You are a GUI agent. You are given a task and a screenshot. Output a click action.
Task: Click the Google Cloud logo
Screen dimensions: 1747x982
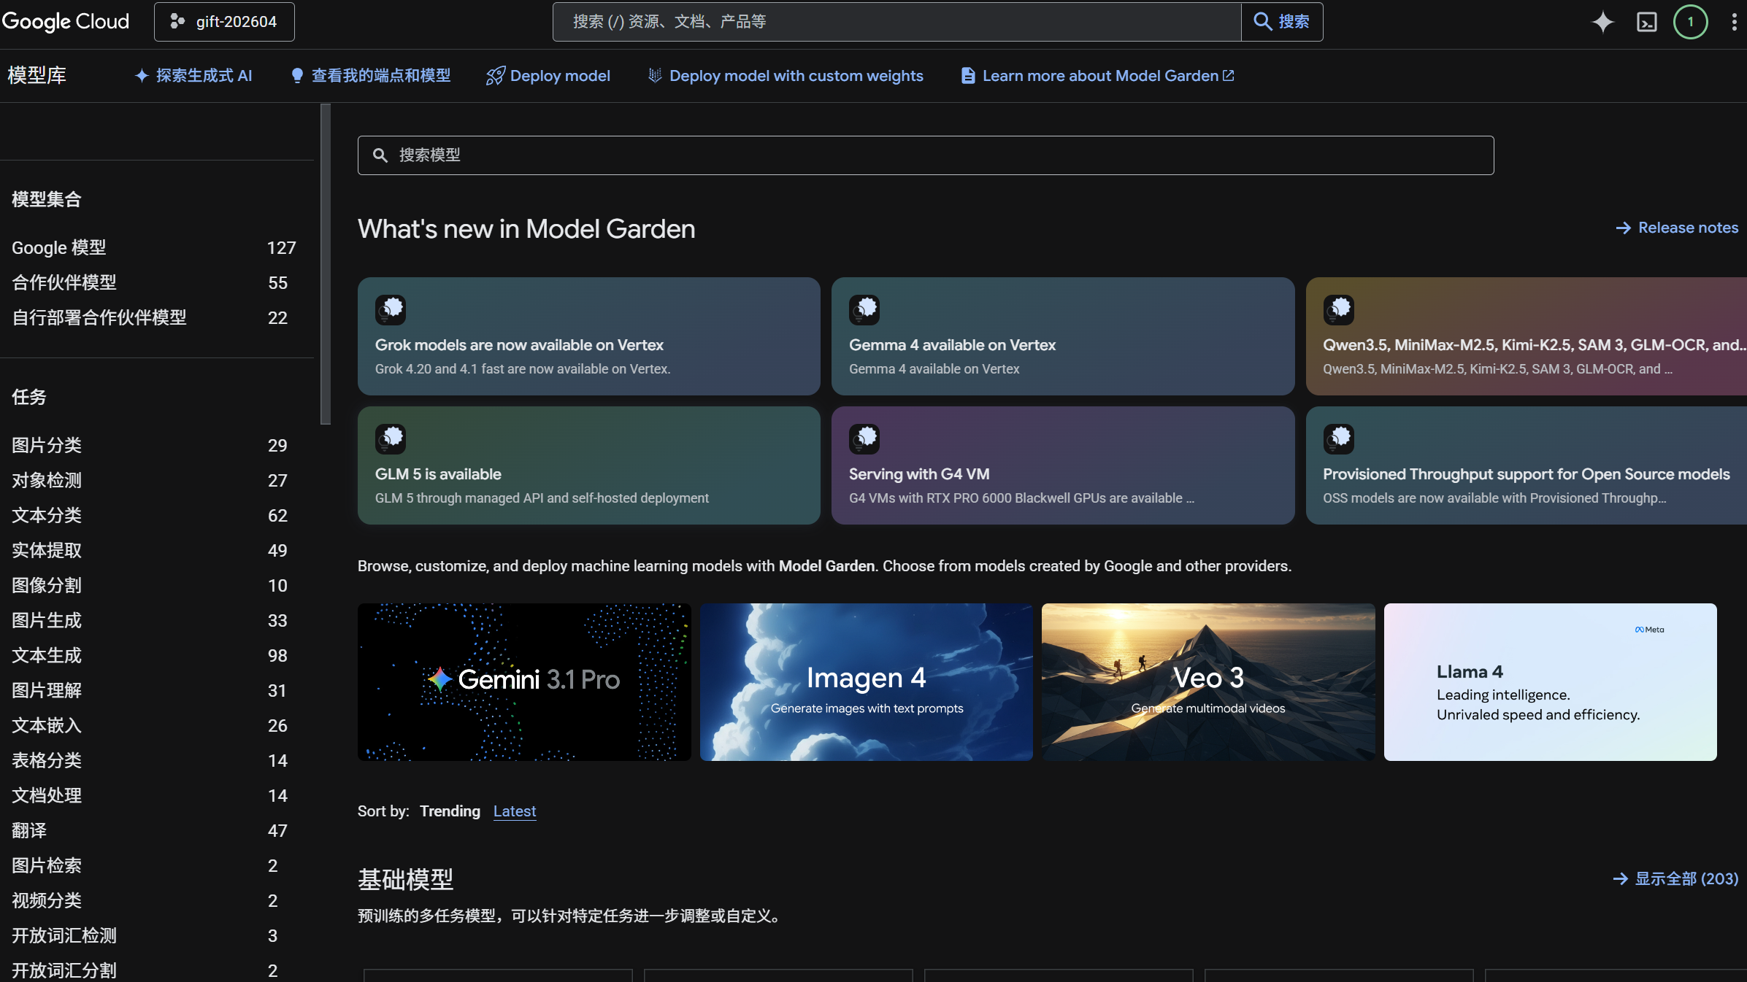point(66,22)
